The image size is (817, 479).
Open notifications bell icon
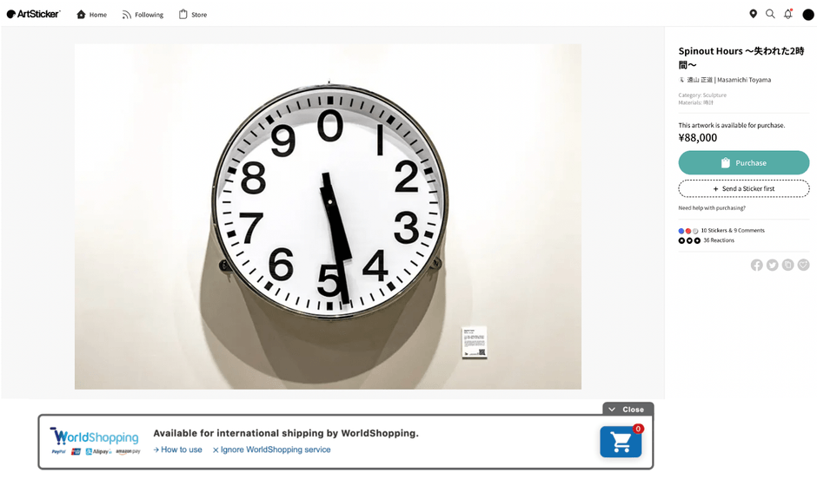787,14
